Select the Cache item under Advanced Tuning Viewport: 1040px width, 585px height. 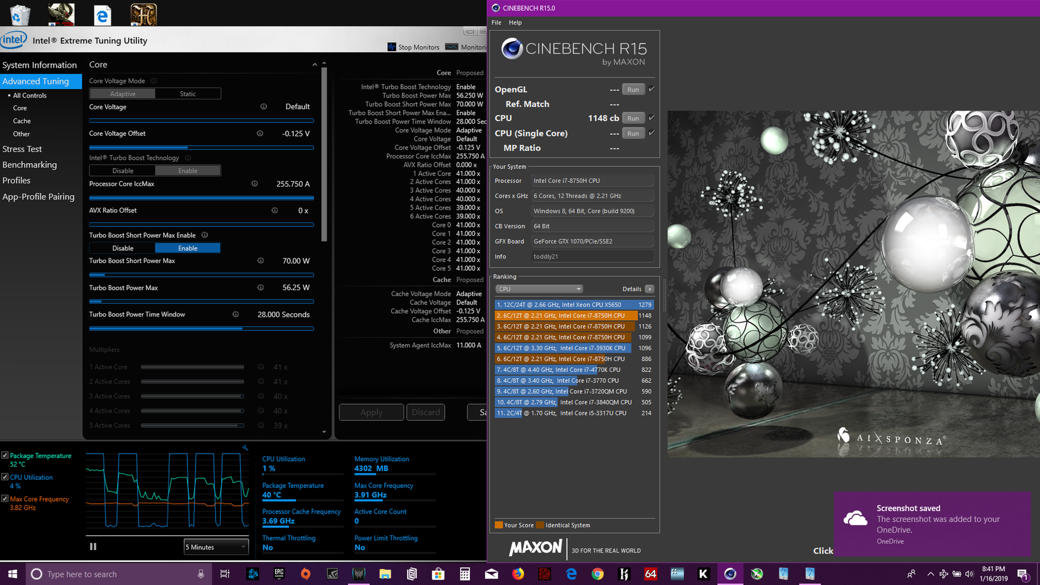[x=22, y=121]
